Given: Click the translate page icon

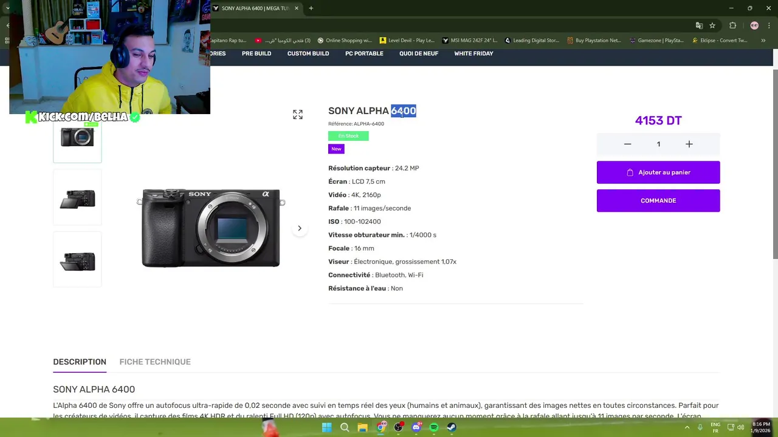Looking at the screenshot, I should (x=699, y=25).
